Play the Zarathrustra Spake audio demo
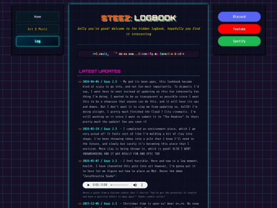This screenshot has height=208, width=277. click(x=88, y=185)
